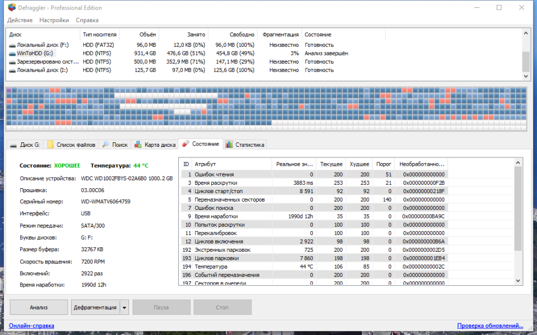This screenshot has height=335, width=537.
Task: Click the magnifier icon on Поиск tab
Action: 106,145
